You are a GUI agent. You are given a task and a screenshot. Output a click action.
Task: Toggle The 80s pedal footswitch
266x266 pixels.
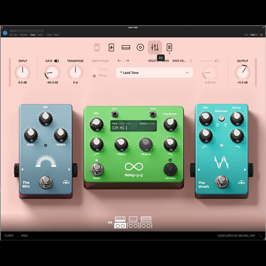coord(46,182)
